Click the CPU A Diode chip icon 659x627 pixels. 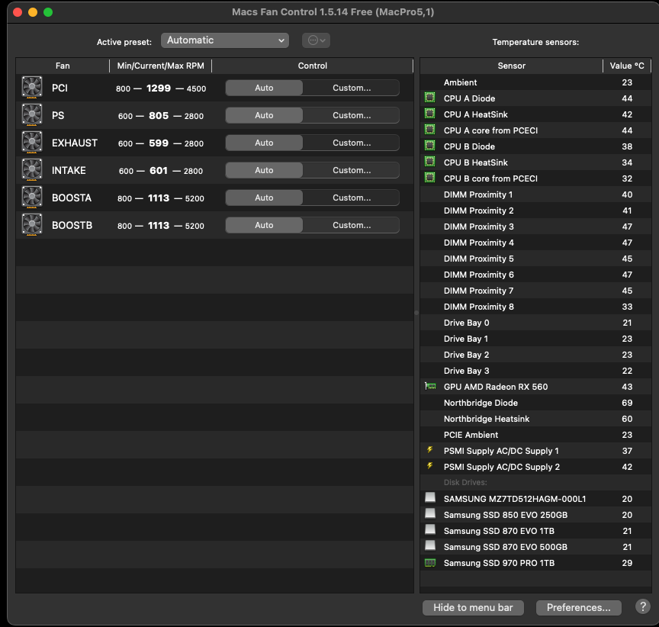point(429,98)
